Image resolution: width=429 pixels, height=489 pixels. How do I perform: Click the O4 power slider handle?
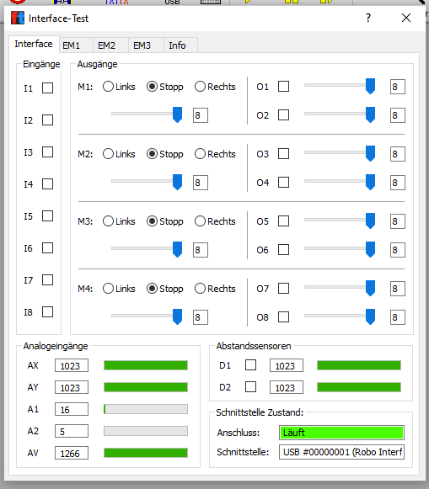coord(370,182)
